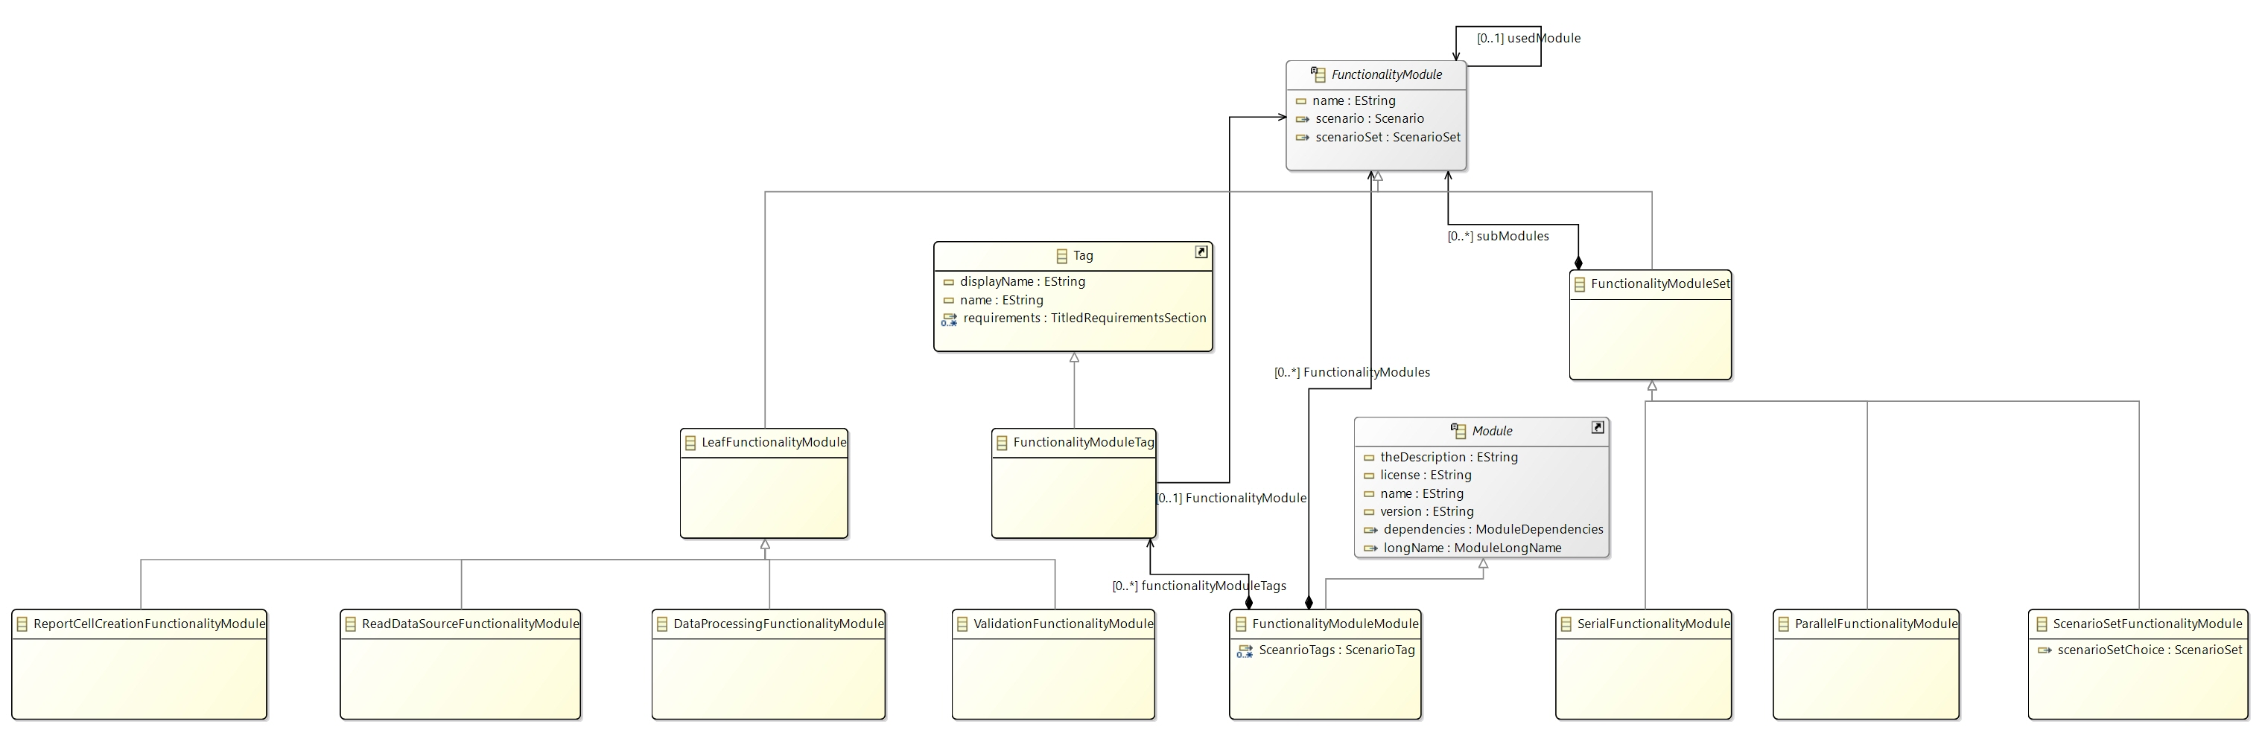2262x733 pixels.
Task: Select the ReportCellCreationFunctionalityModule title
Action: (149, 625)
